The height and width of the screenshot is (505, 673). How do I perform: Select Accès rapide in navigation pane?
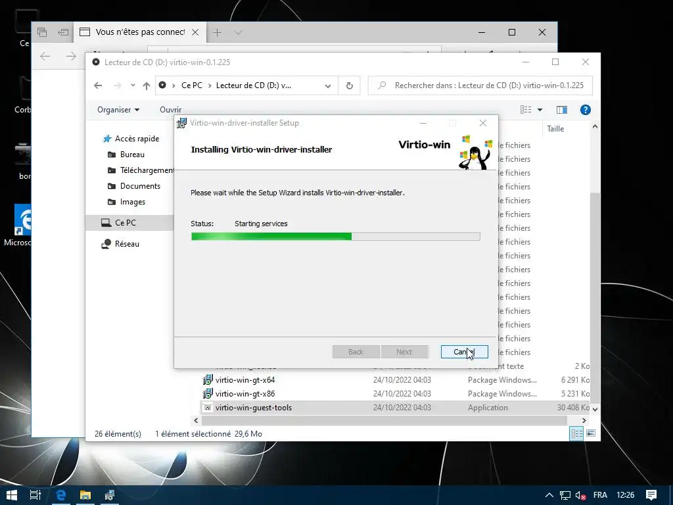(x=131, y=139)
